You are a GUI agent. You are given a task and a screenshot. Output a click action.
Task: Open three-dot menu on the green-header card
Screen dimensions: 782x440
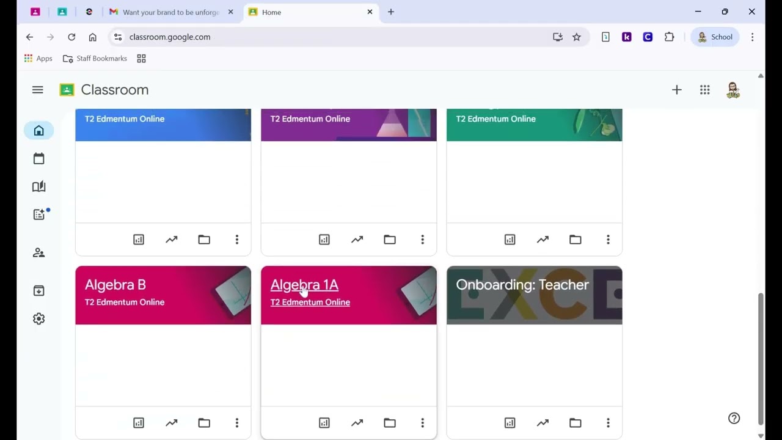[x=608, y=240]
